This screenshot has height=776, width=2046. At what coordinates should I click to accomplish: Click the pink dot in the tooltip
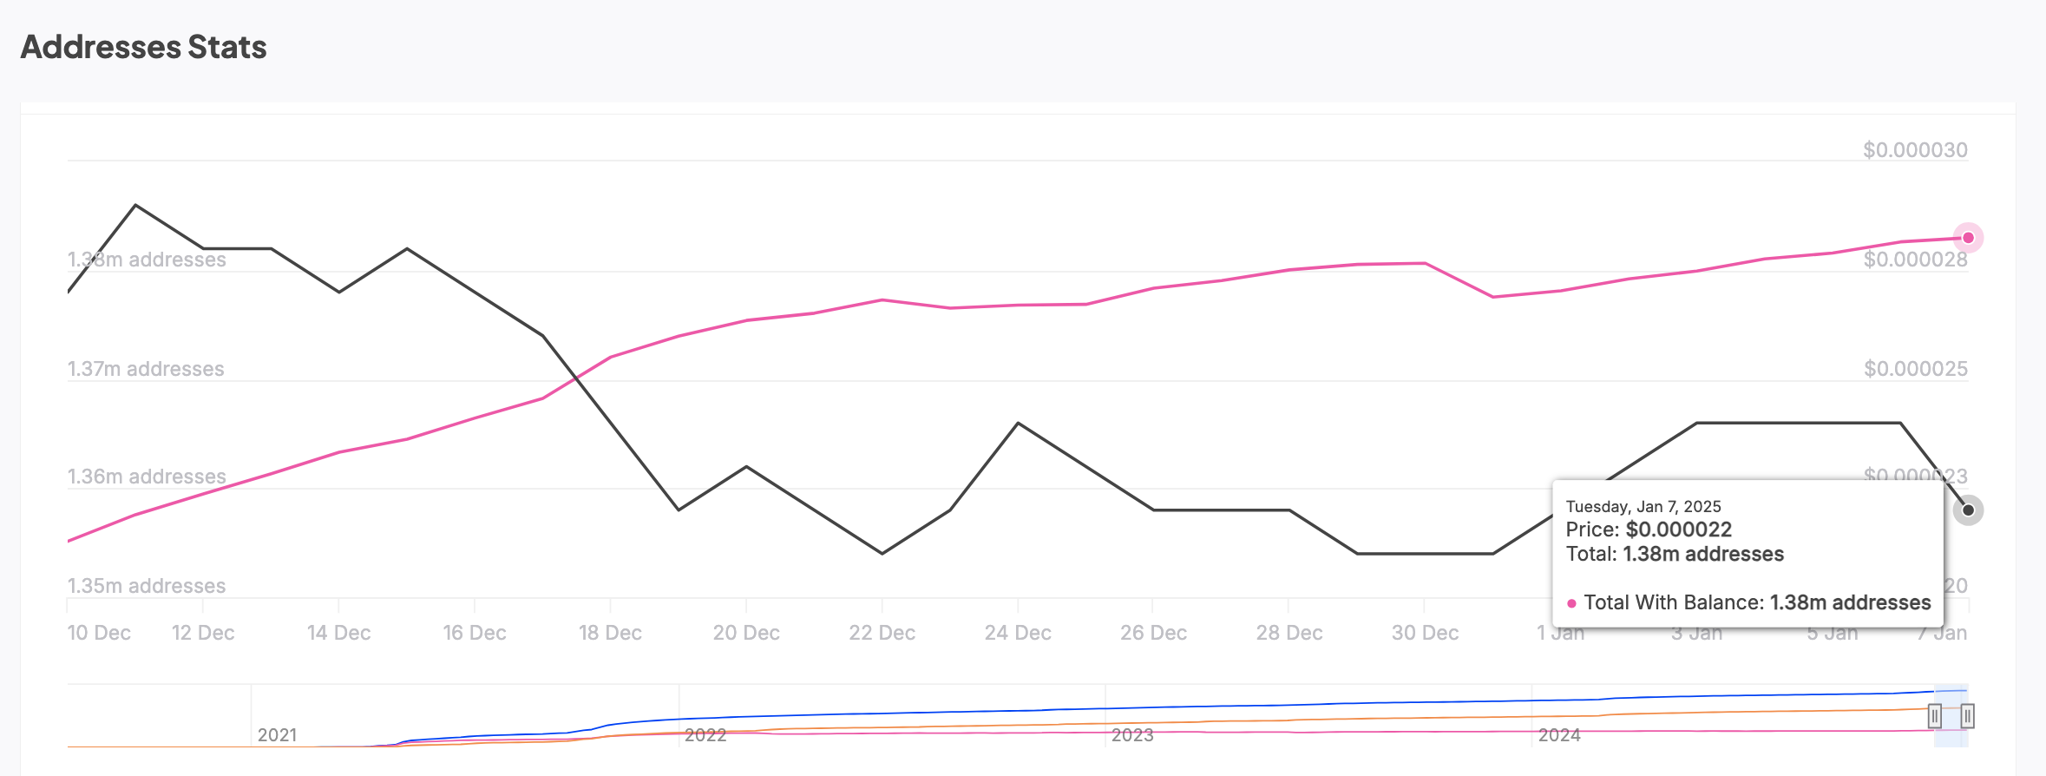point(1571,603)
